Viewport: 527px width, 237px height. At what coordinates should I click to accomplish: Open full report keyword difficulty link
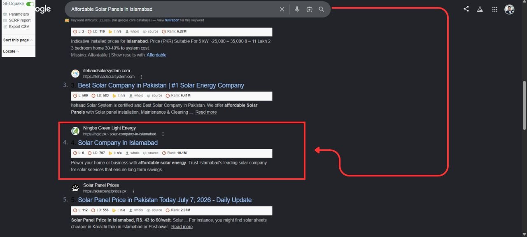click(172, 20)
